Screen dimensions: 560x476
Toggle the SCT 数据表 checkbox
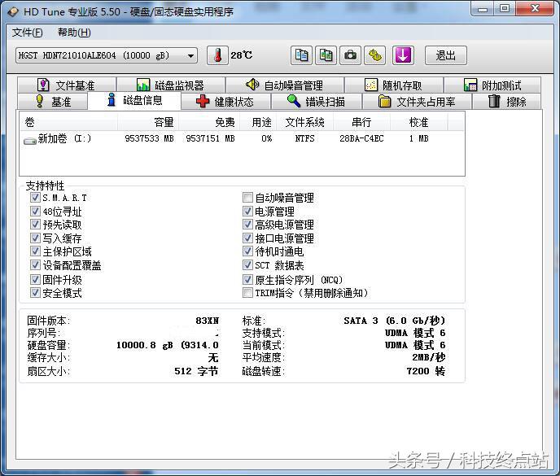[247, 265]
